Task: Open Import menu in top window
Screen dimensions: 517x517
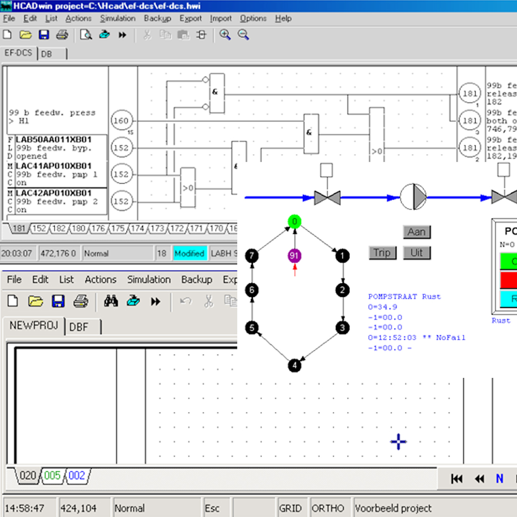Action: tap(221, 19)
